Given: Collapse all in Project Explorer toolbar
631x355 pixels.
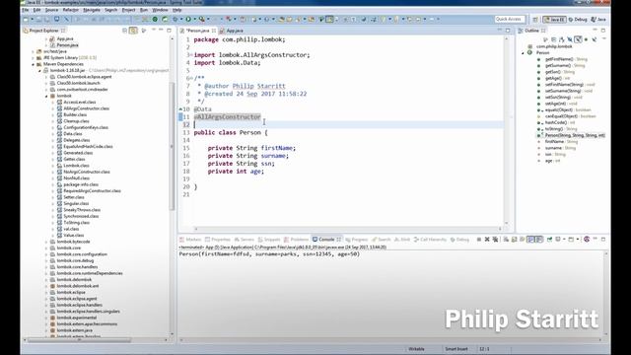Looking at the screenshot, I should (125, 31).
